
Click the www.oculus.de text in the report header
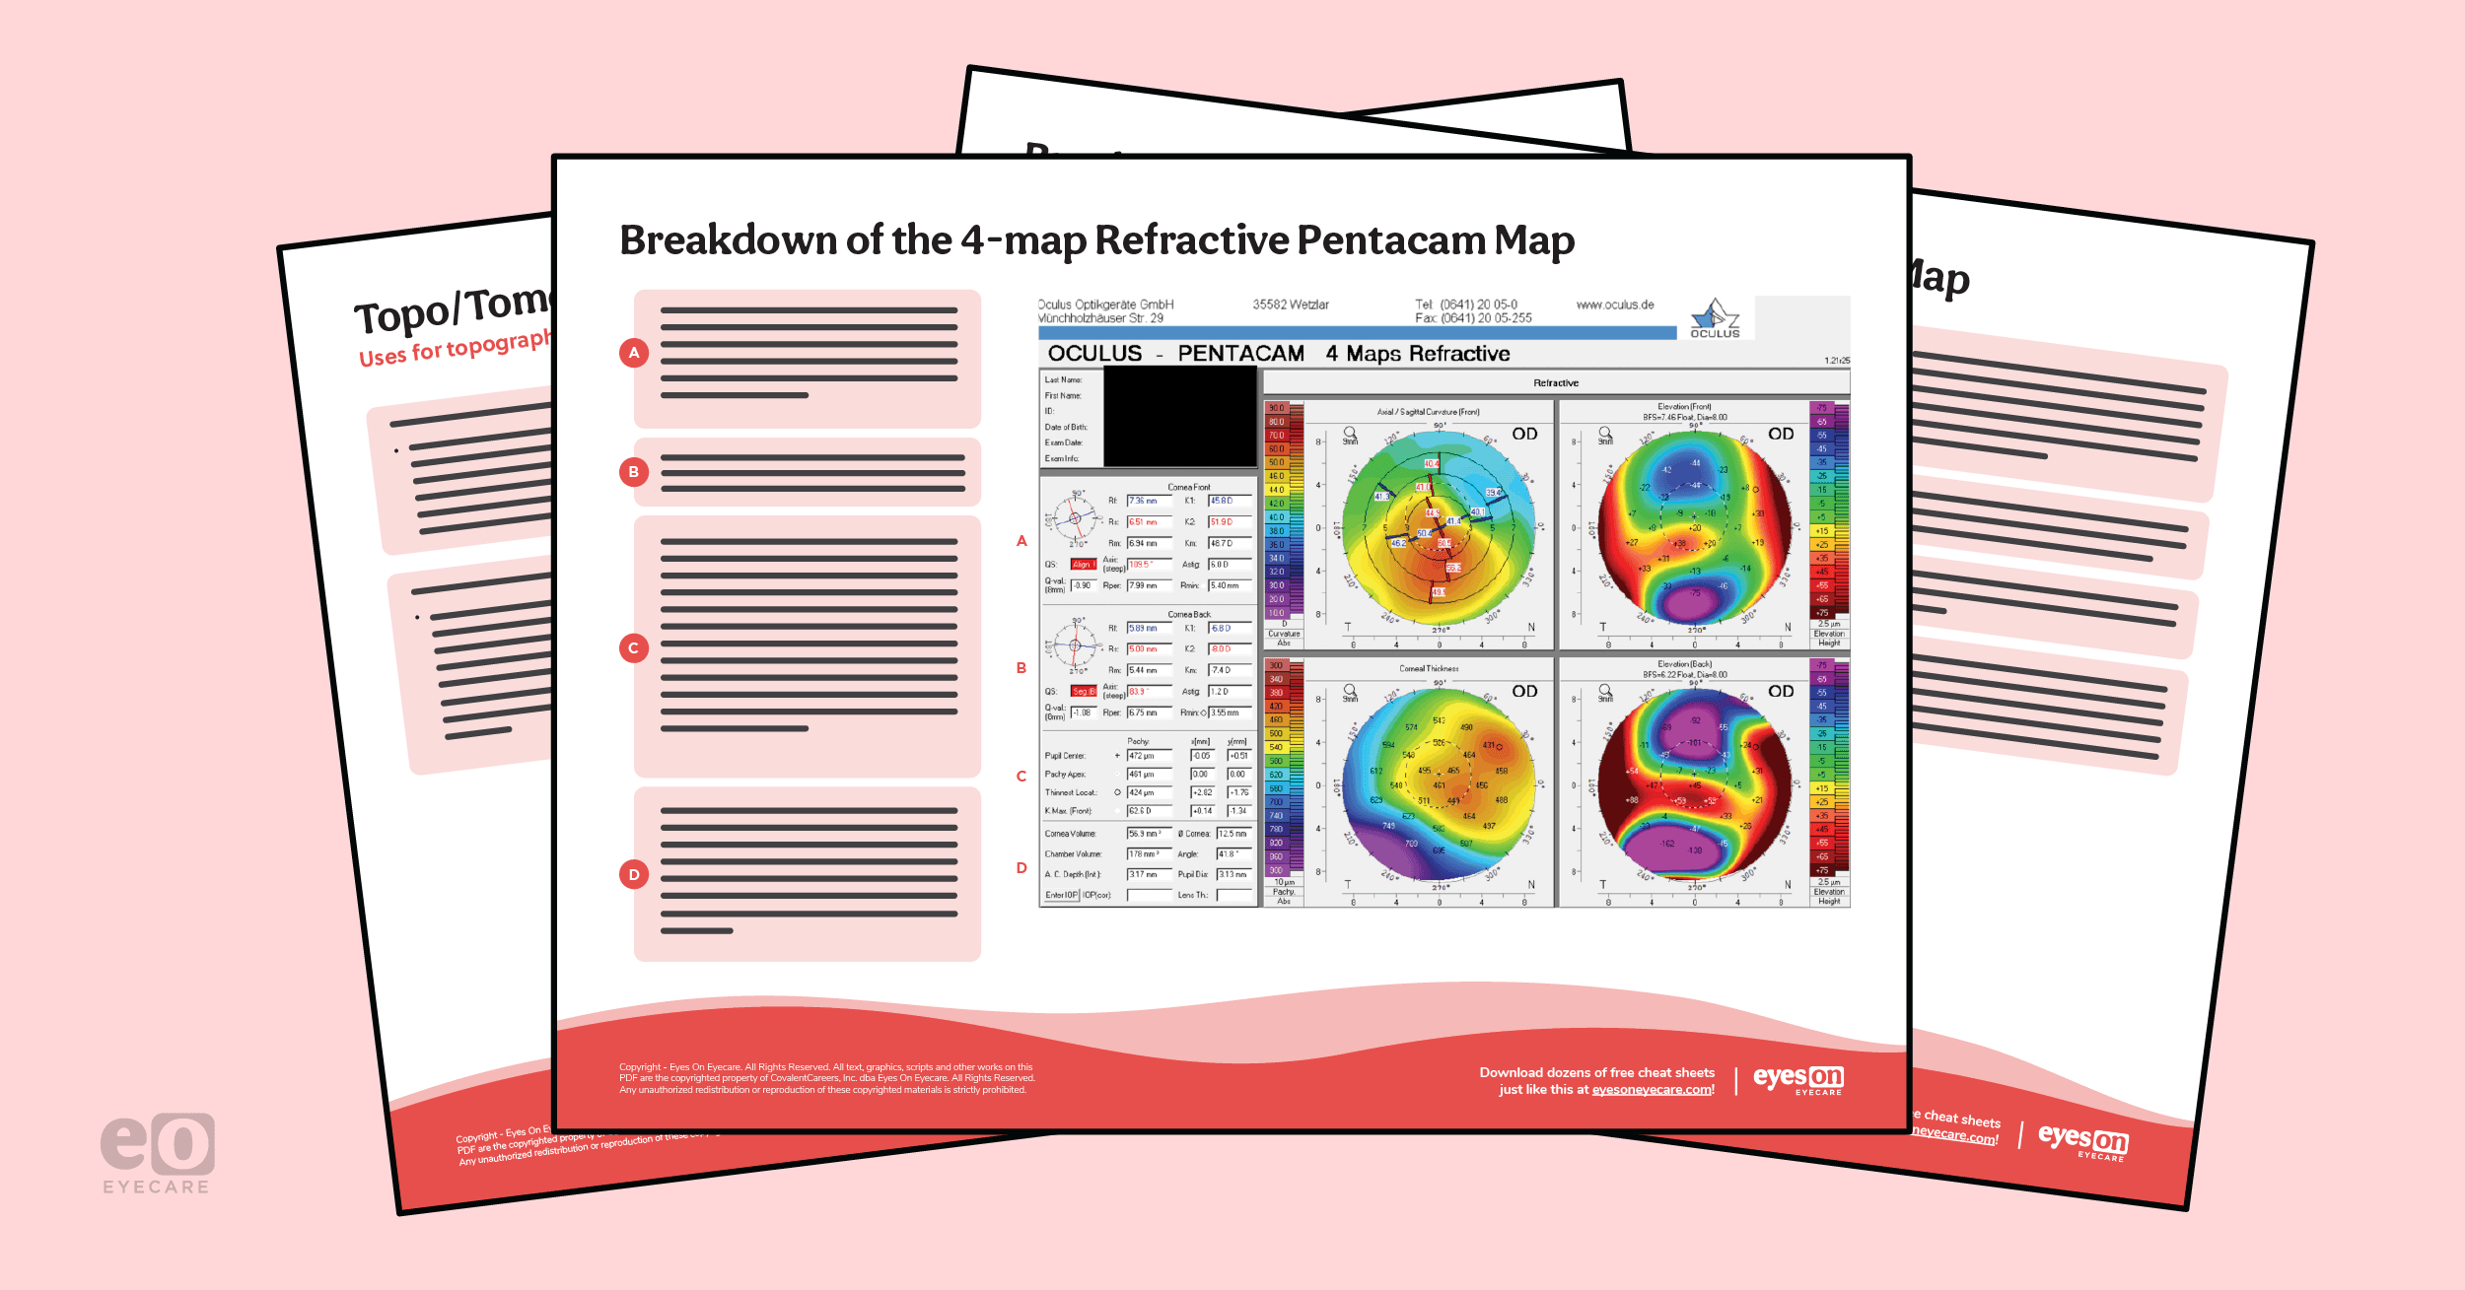pyautogui.click(x=1615, y=306)
